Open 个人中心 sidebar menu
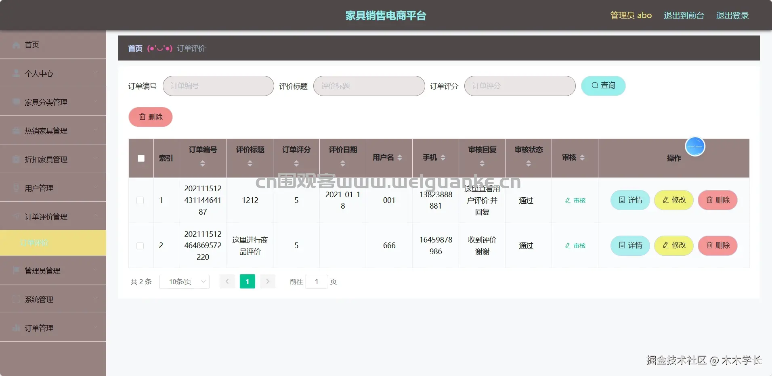The image size is (772, 376). click(53, 73)
